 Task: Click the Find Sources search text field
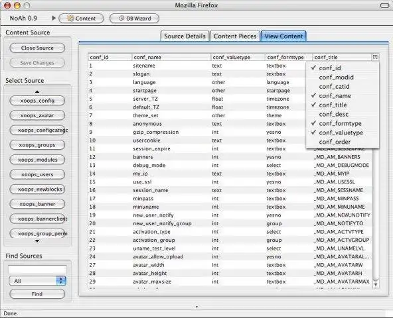pyautogui.click(x=37, y=270)
